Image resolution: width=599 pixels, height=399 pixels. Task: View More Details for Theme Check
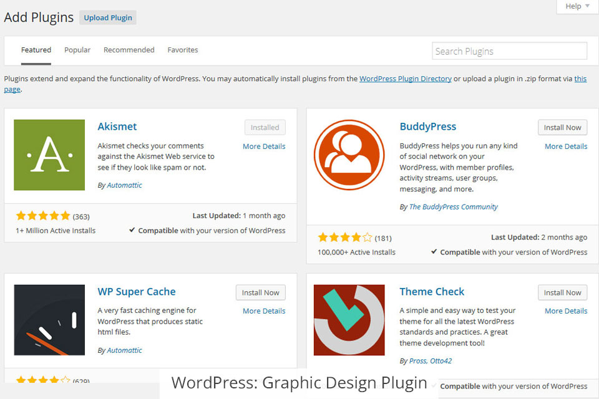pos(566,311)
